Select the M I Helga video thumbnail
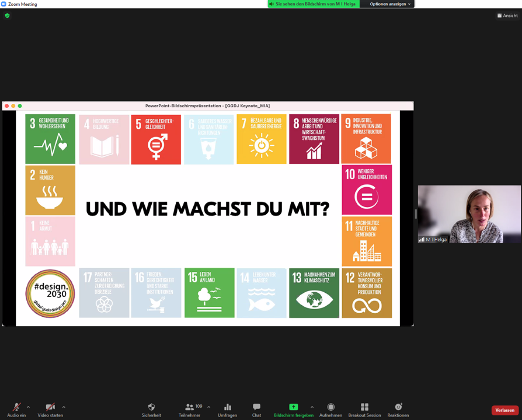522x420 pixels. click(x=469, y=214)
